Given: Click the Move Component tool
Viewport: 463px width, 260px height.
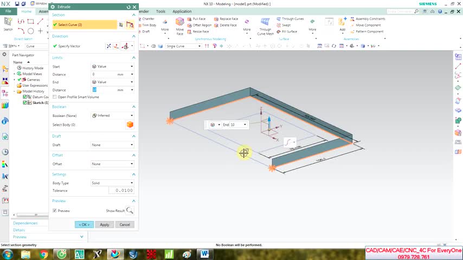Looking at the screenshot, I should tap(365, 25).
